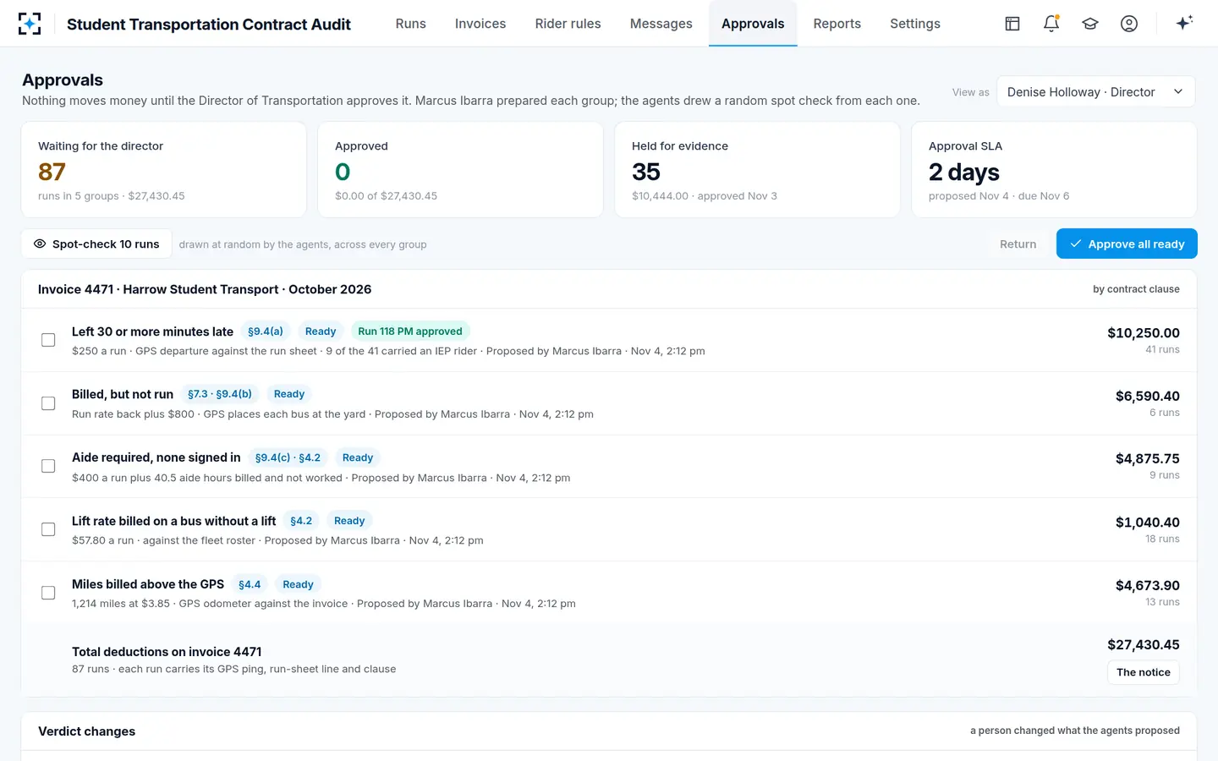Select the Miles billed above the GPS checkbox
The height and width of the screenshot is (761, 1218).
coord(48,593)
